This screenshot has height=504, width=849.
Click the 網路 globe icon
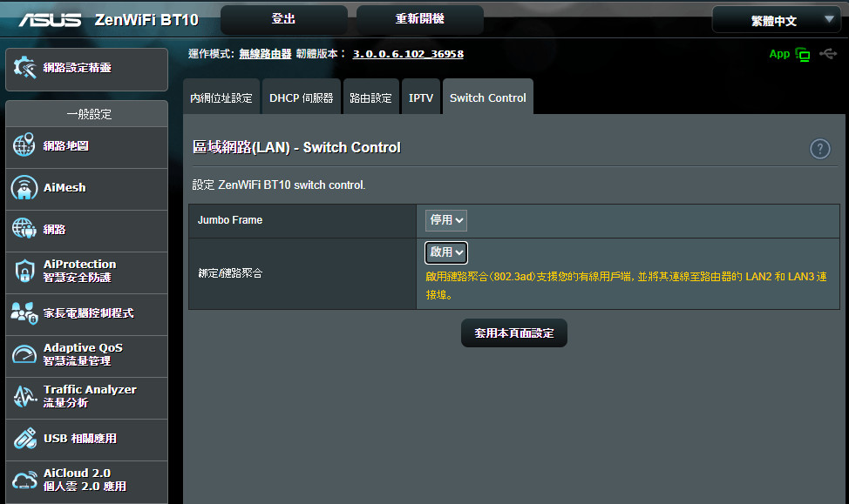tap(24, 228)
